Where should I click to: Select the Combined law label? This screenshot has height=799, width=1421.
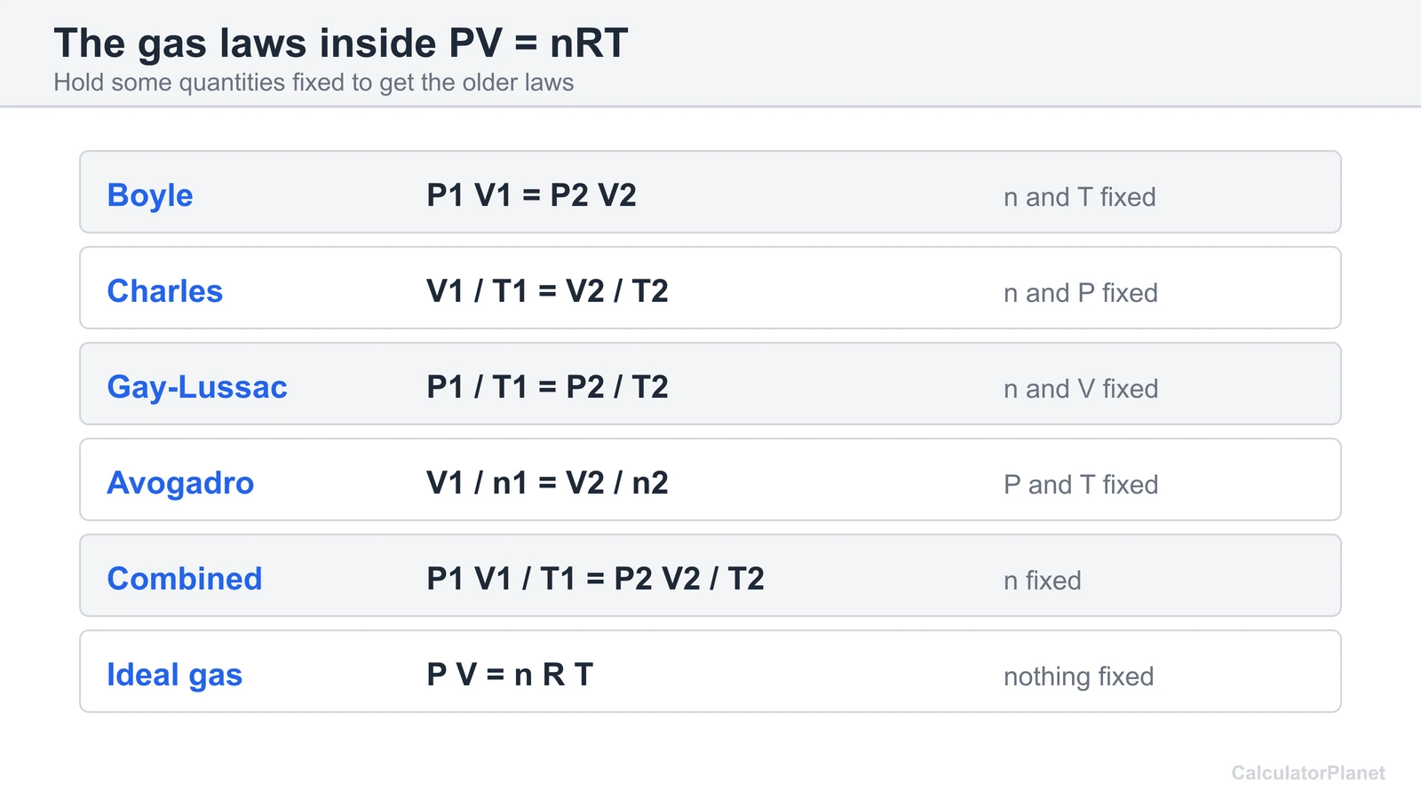[x=185, y=579]
